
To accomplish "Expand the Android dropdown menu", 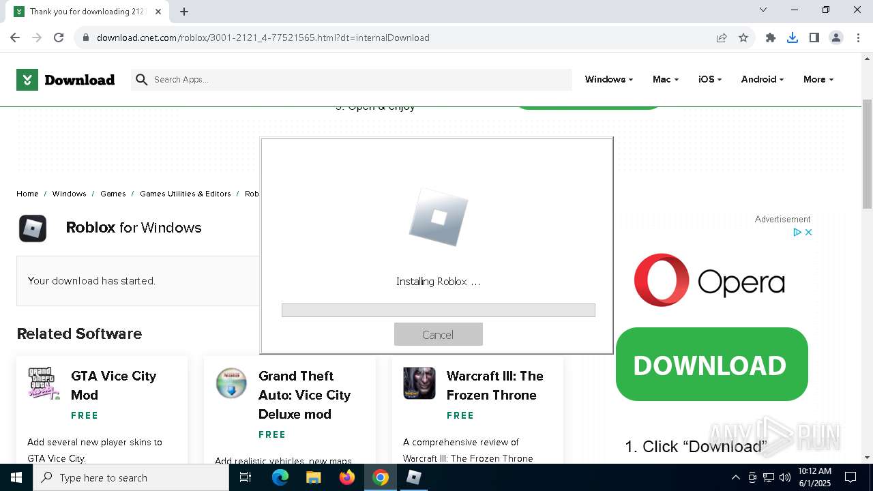I will click(x=762, y=80).
